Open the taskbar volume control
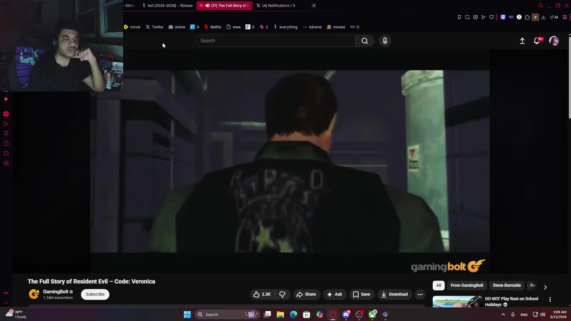 pos(543,314)
